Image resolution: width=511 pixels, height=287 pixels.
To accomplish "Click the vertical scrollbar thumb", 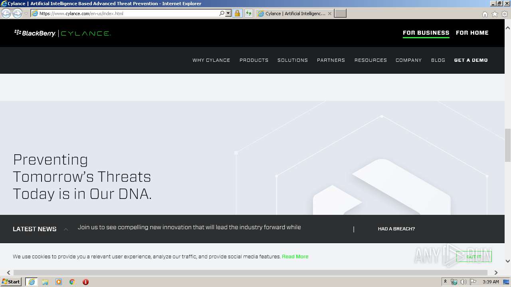I will (x=508, y=145).
